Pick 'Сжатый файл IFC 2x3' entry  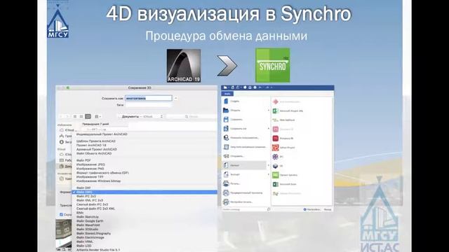[x=92, y=204]
